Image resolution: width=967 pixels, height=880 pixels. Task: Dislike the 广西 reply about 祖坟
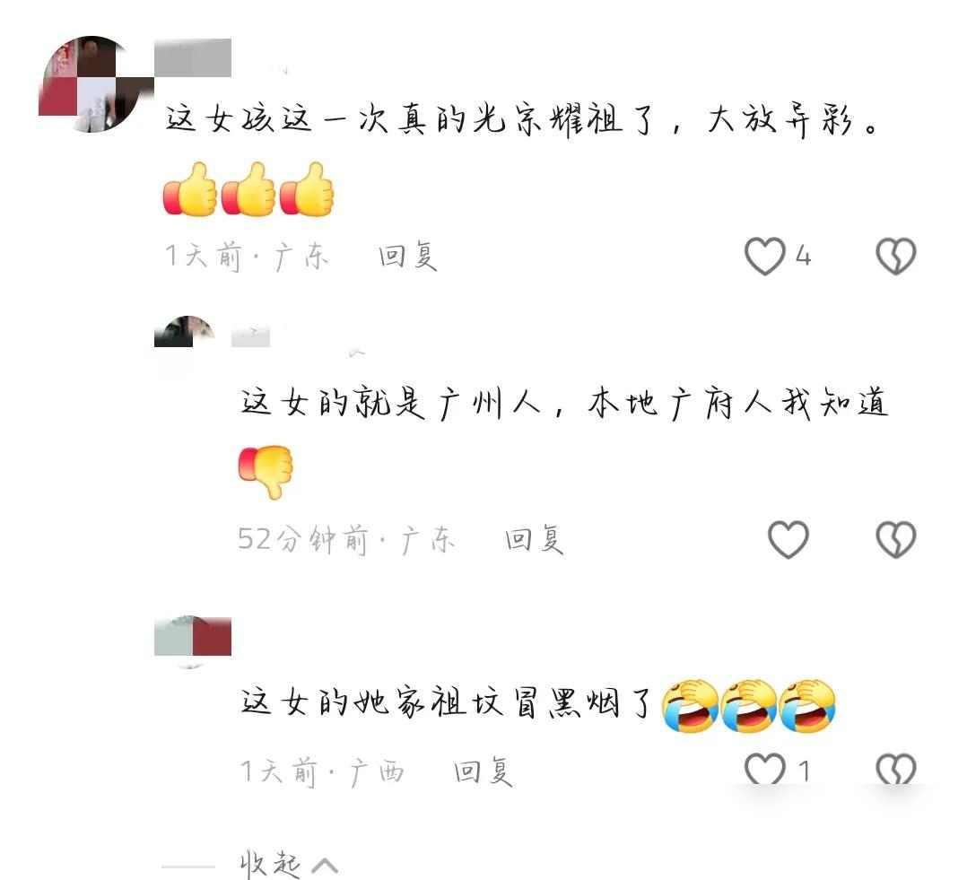tap(896, 769)
